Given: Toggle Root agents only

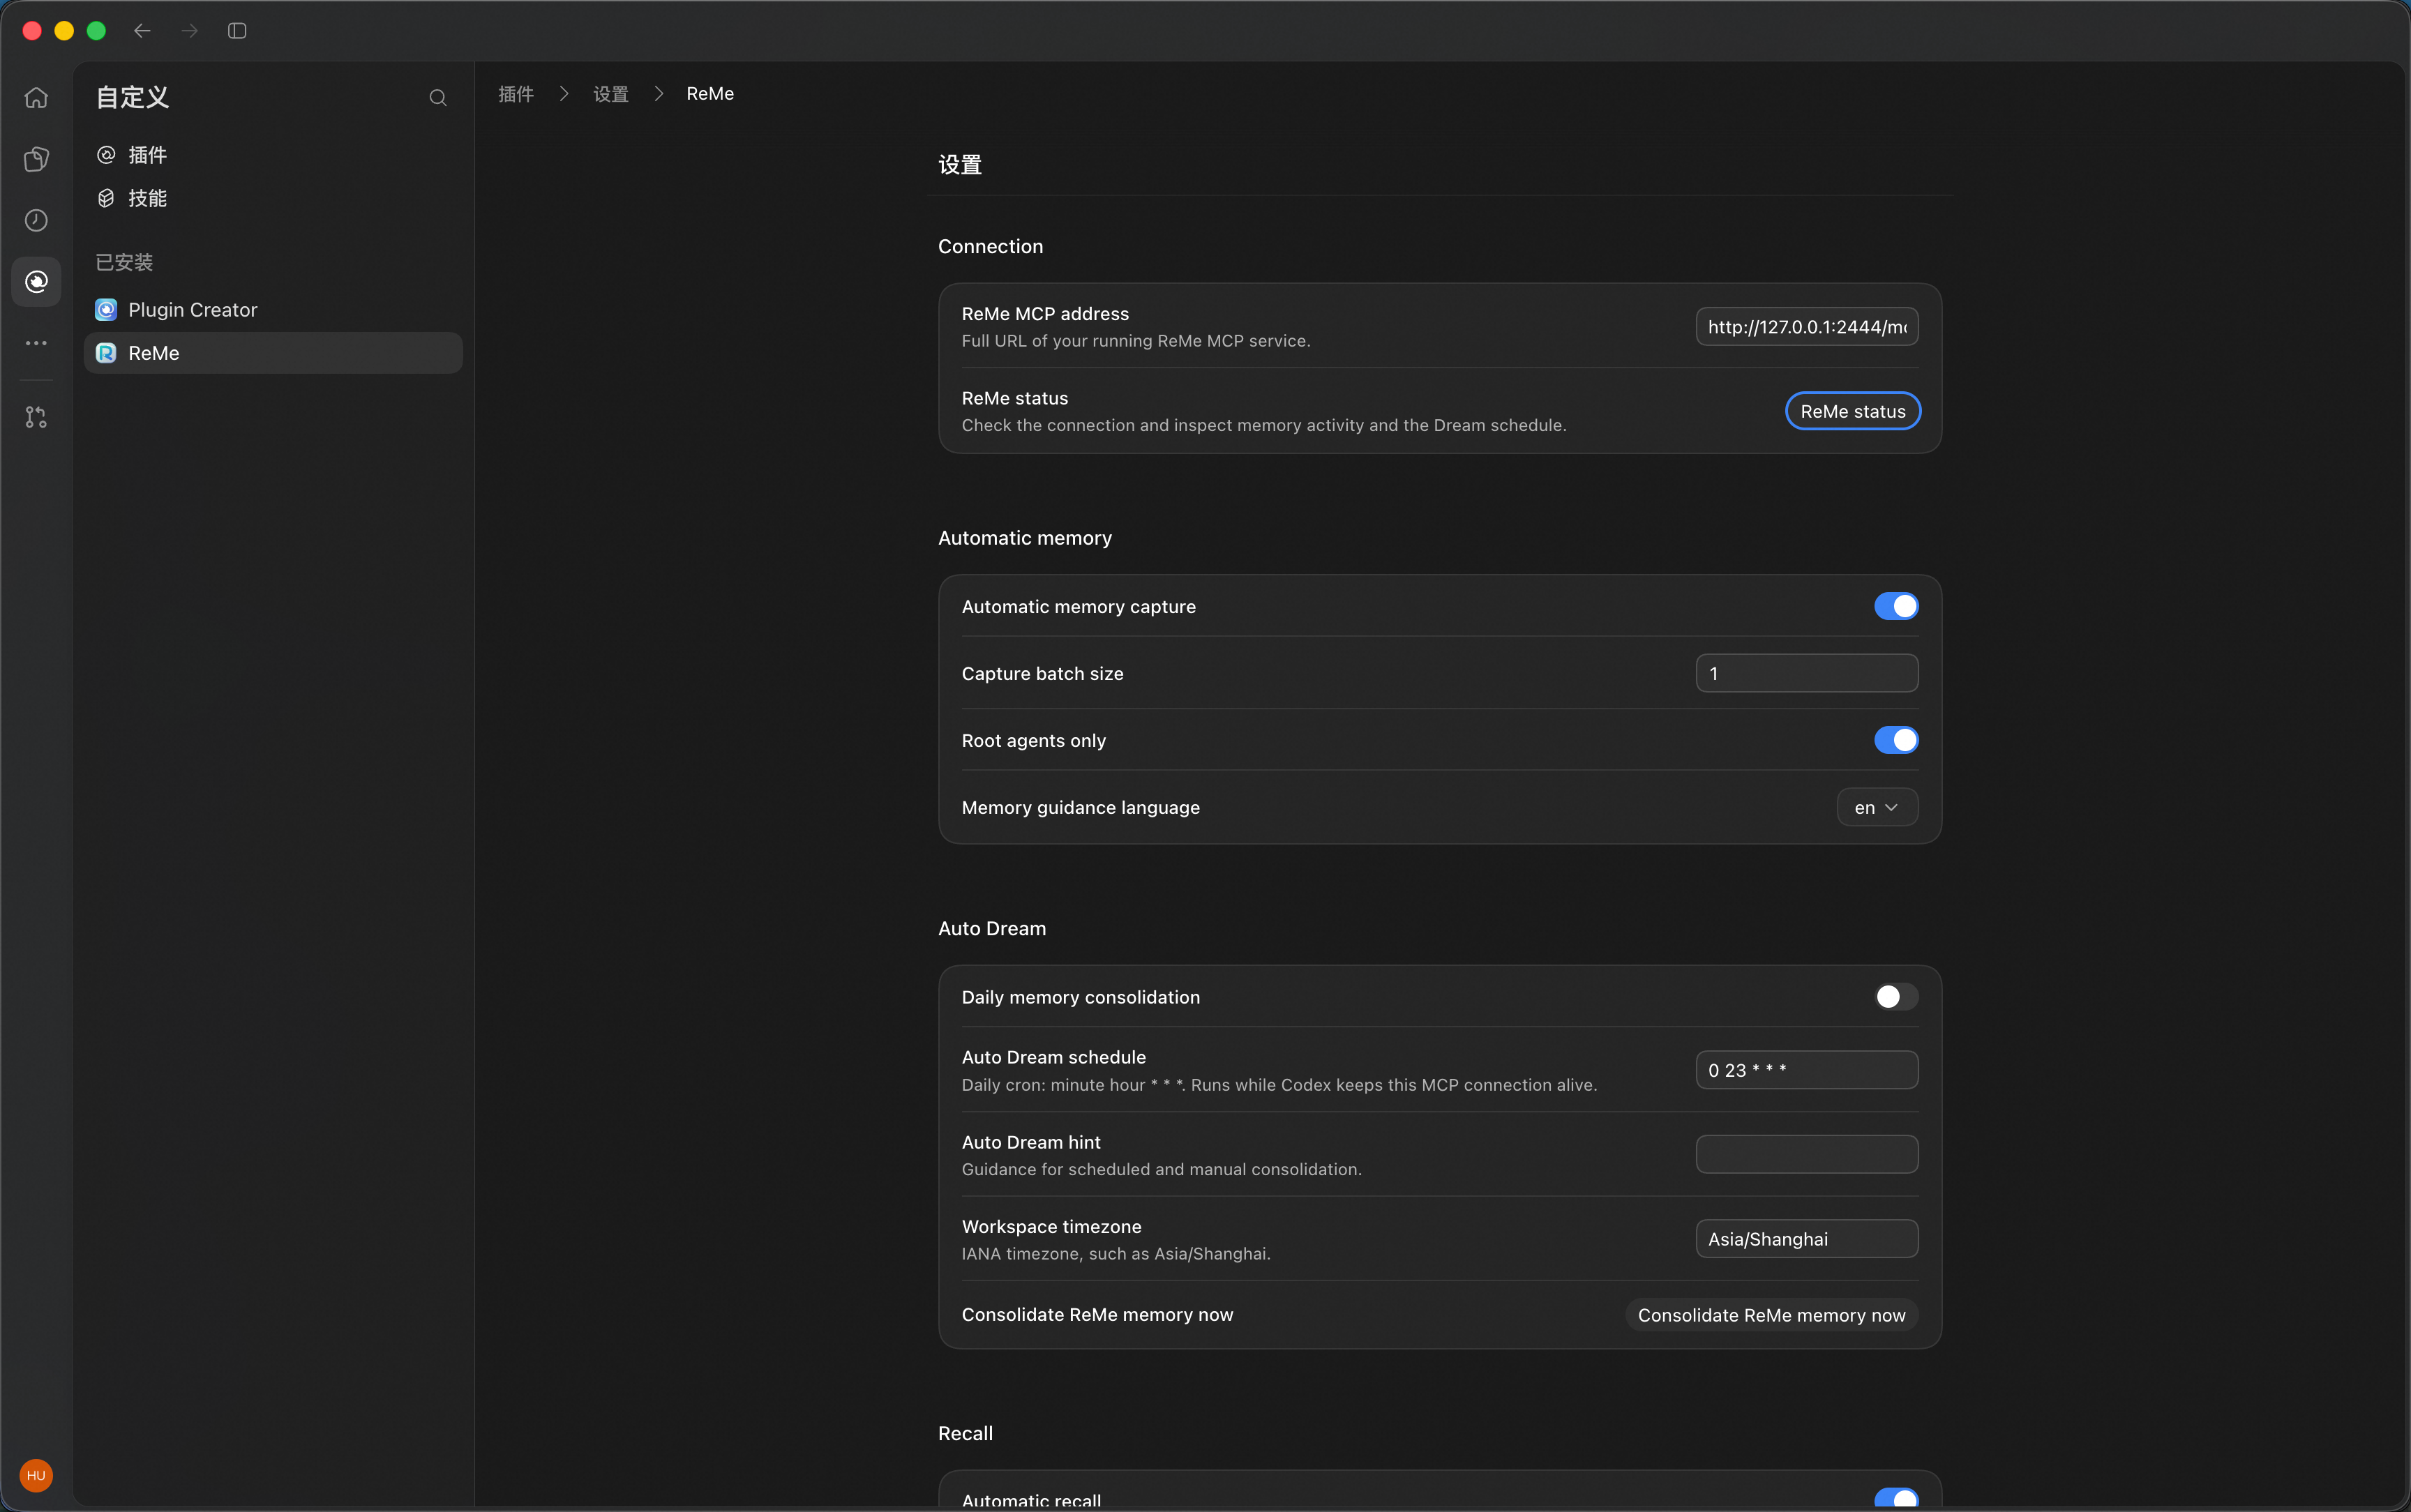Looking at the screenshot, I should coord(1896,740).
